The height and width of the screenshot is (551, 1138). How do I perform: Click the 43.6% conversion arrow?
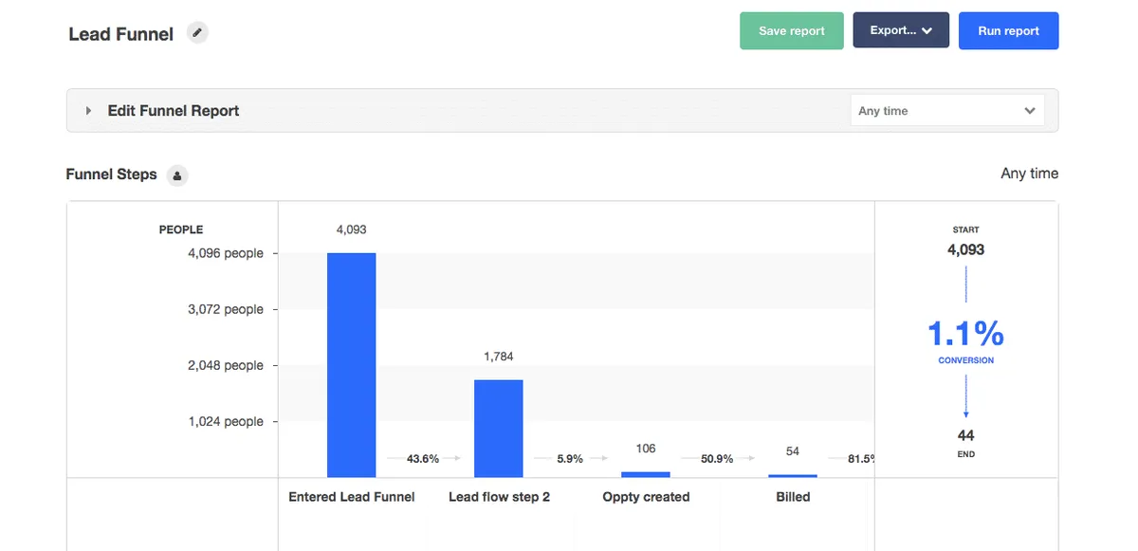tap(424, 459)
